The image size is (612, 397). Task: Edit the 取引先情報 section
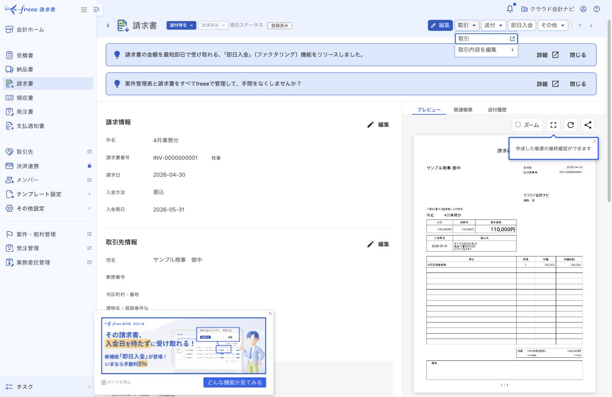378,244
